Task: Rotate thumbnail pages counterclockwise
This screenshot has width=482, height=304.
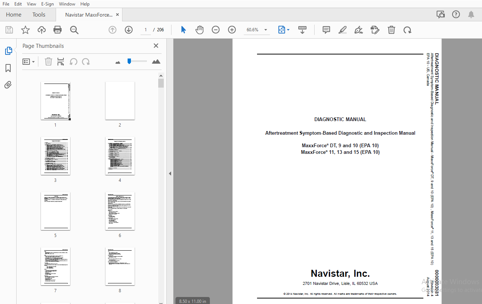Action: click(x=73, y=61)
